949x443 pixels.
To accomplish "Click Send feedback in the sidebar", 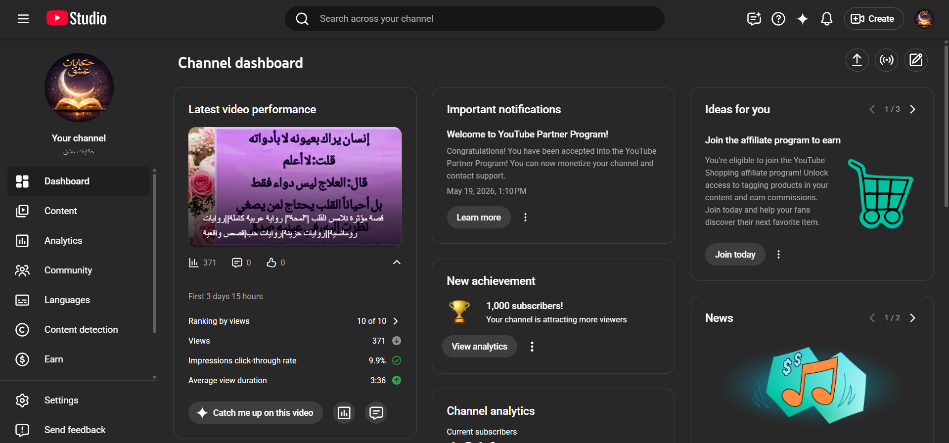I will 79,430.
